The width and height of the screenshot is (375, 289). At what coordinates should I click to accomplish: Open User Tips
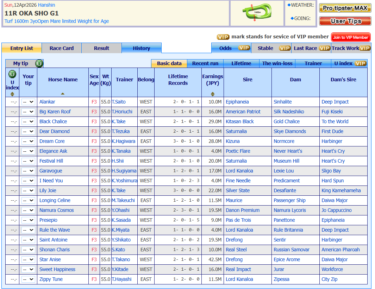coord(345,21)
